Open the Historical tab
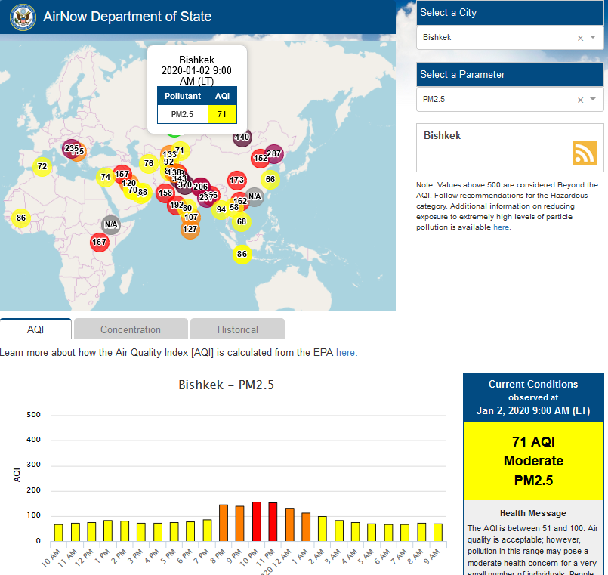 tap(237, 329)
